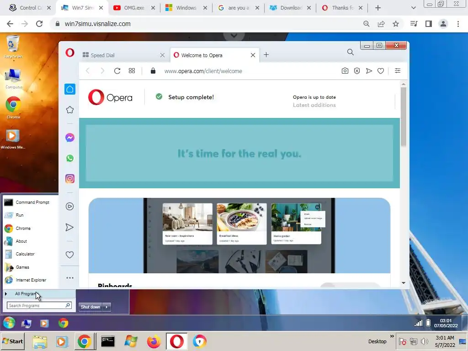Click the site lock icon in Opera
The width and height of the screenshot is (468, 351).
coord(153,71)
